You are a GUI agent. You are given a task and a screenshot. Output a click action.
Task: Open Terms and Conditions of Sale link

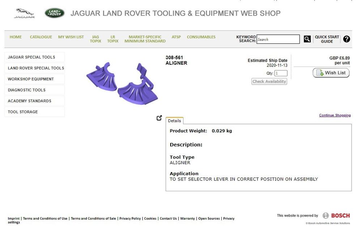93,218
